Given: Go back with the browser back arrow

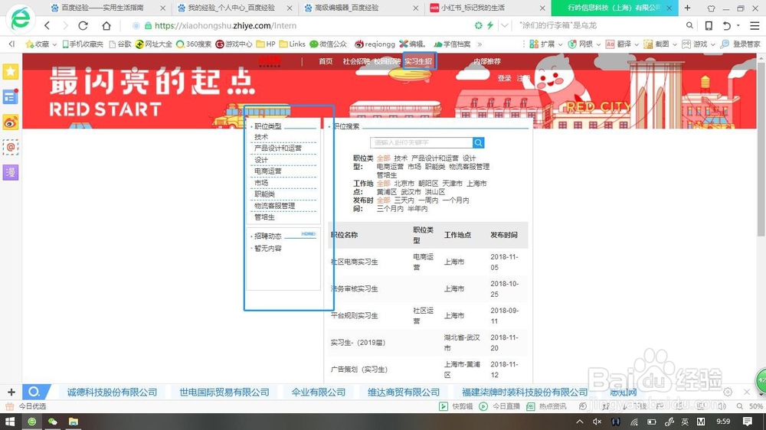Looking at the screenshot, I should (47, 25).
